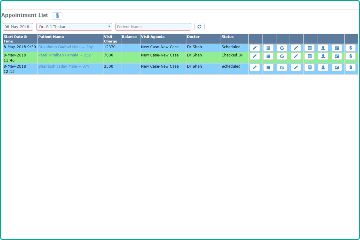This screenshot has height=240, width=360.
Task: Click the Status column header
Action: point(227,37)
